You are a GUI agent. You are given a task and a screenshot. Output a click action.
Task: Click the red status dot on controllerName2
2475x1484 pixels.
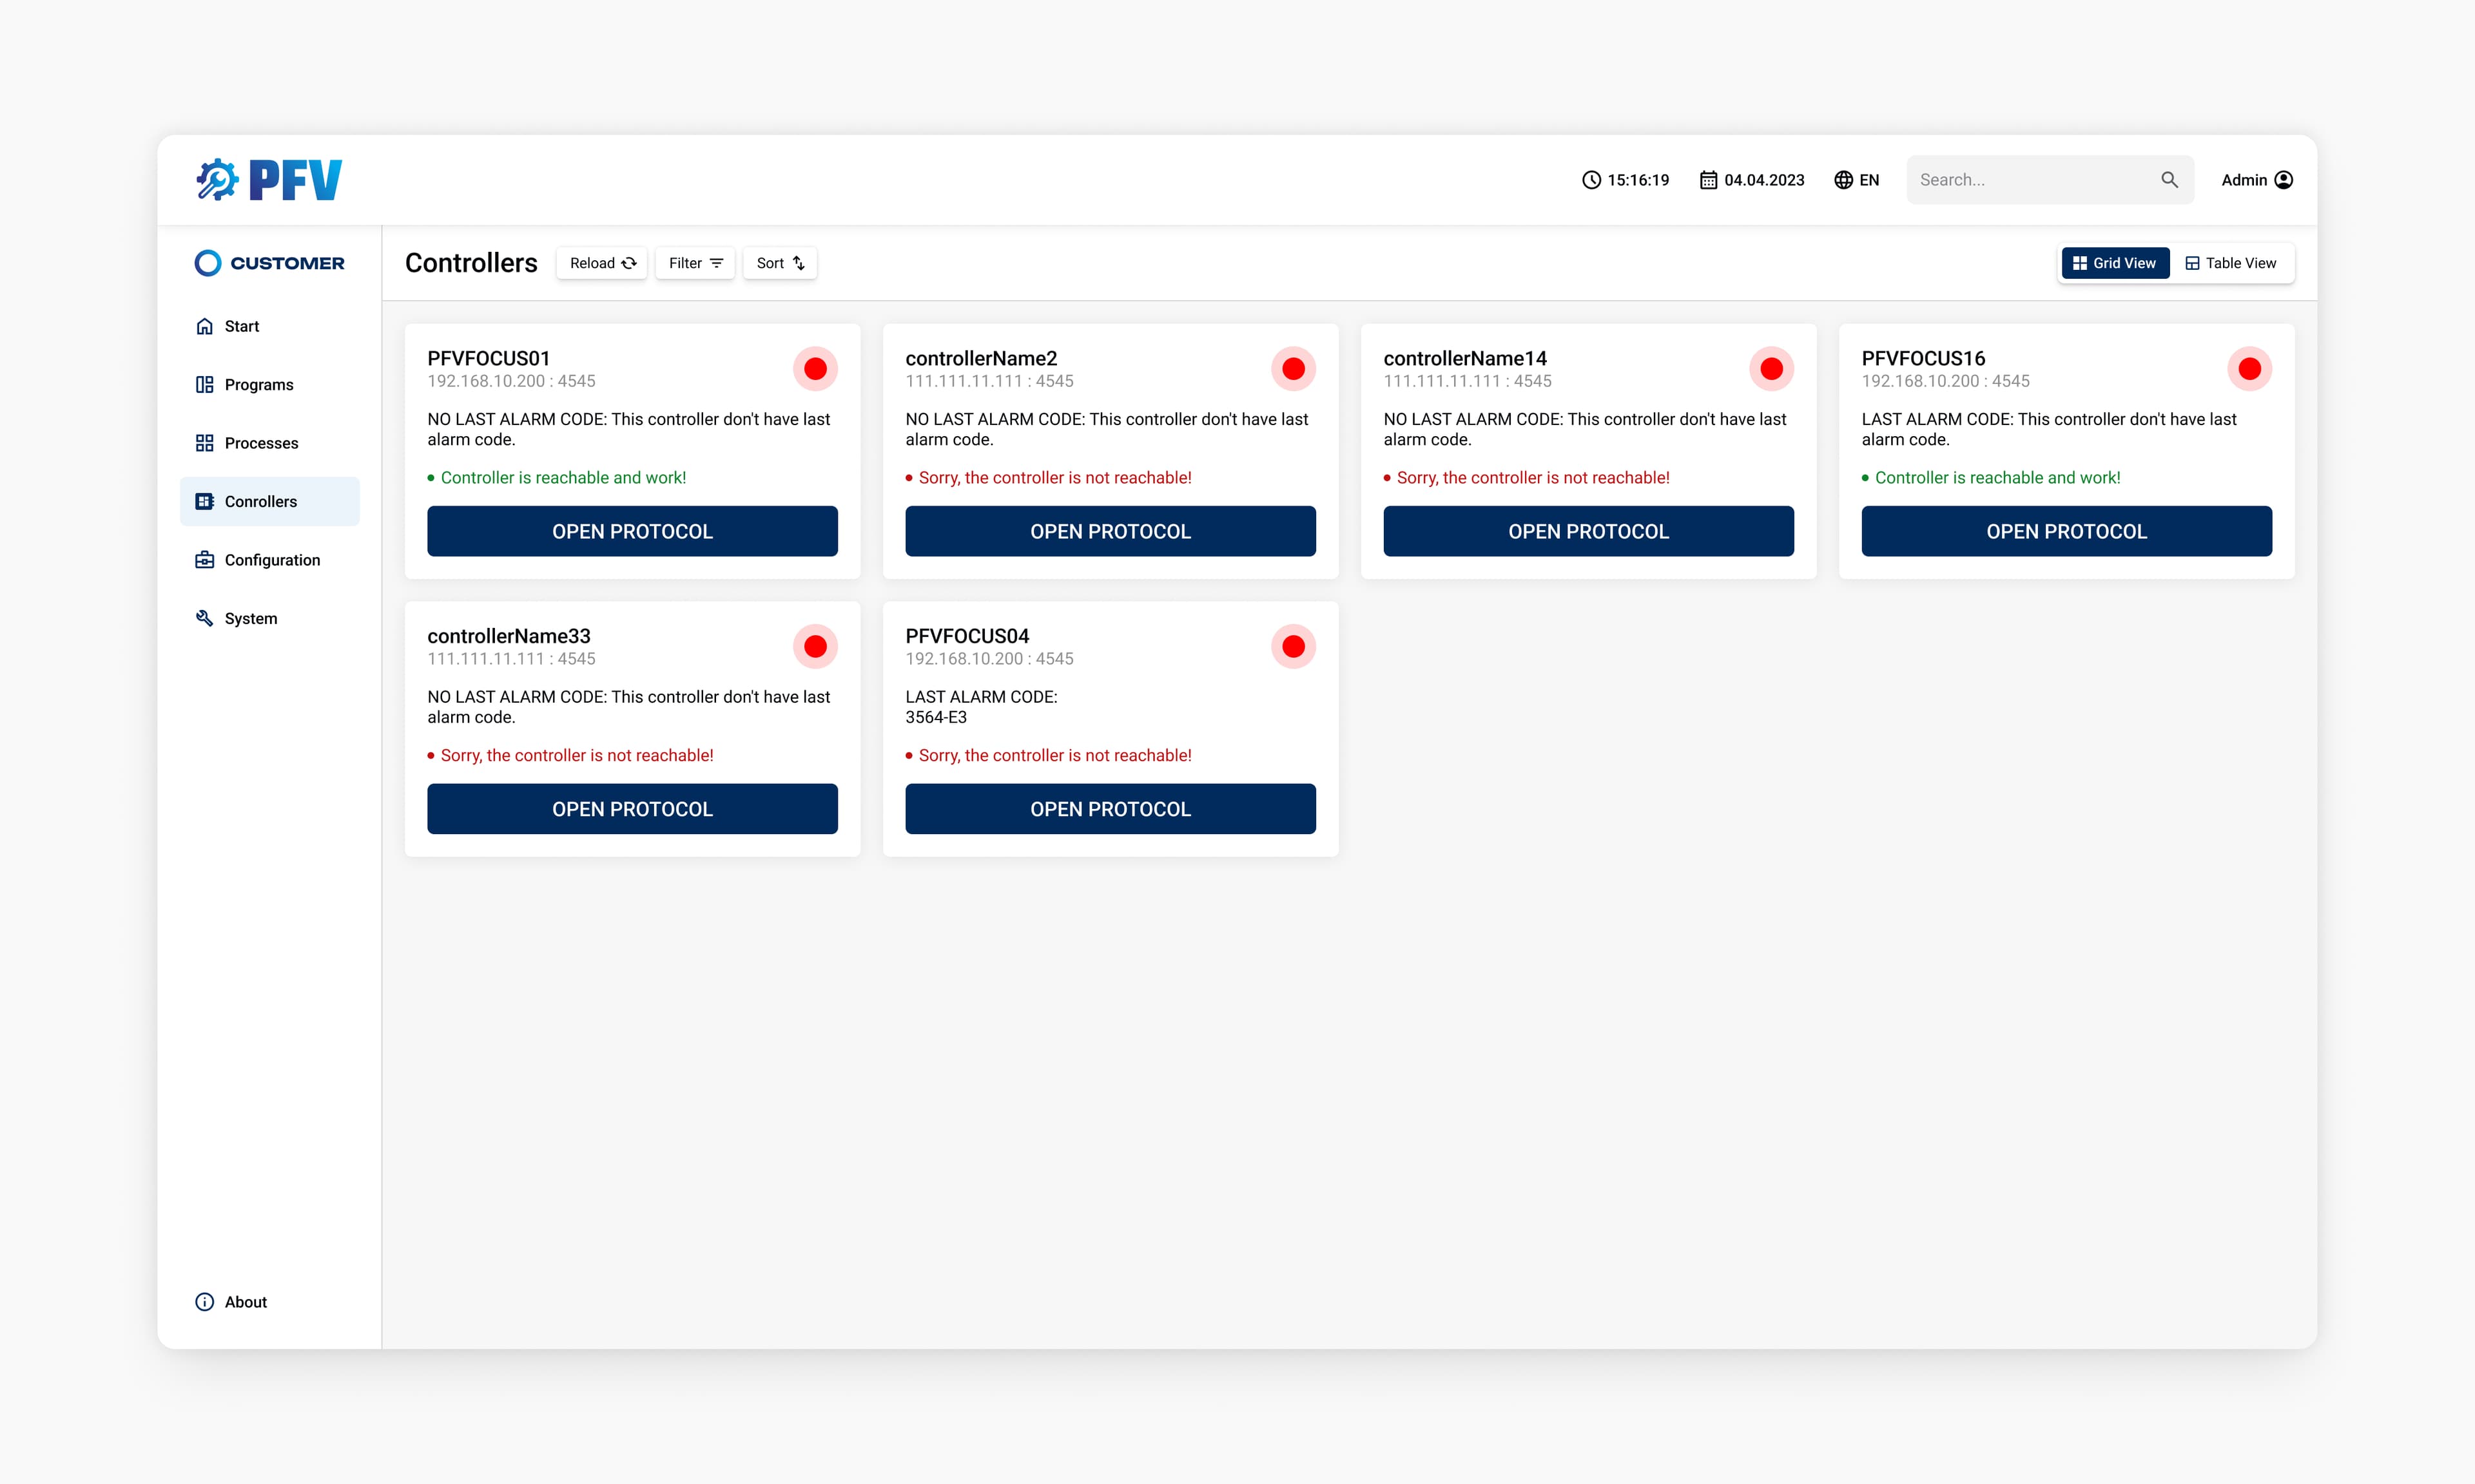(x=1294, y=369)
